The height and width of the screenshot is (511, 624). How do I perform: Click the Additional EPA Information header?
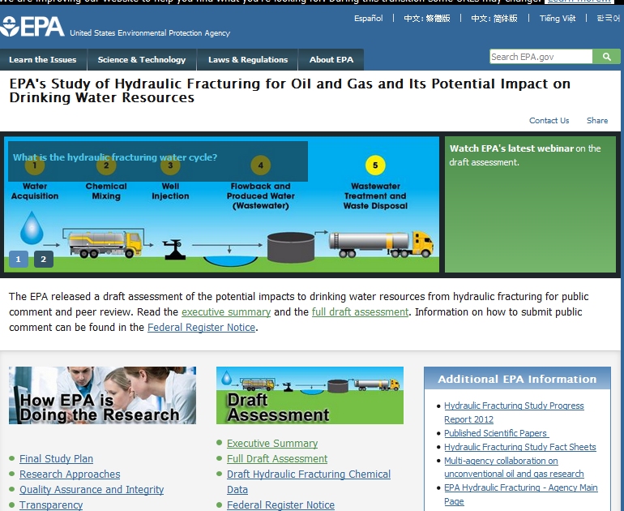click(x=517, y=379)
